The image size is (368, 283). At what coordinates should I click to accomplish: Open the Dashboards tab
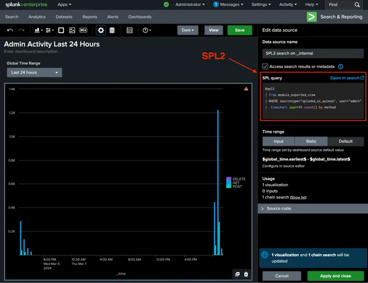click(x=140, y=17)
